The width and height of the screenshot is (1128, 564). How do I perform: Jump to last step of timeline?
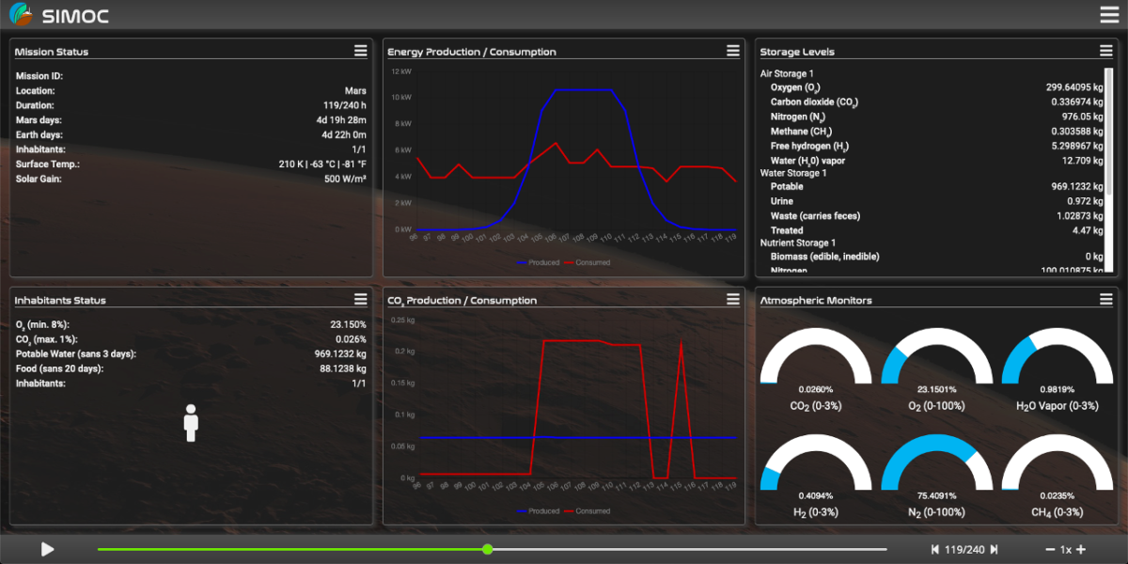[x=994, y=550]
